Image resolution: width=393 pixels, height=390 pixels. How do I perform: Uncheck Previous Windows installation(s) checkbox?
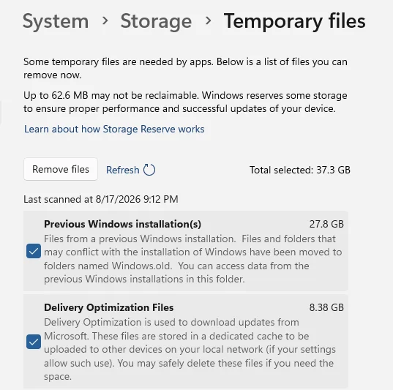tap(34, 251)
